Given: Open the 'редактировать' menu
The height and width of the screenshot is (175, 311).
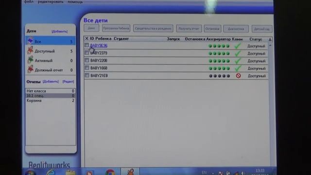Looking at the screenshot, I should pyautogui.click(x=51, y=2).
